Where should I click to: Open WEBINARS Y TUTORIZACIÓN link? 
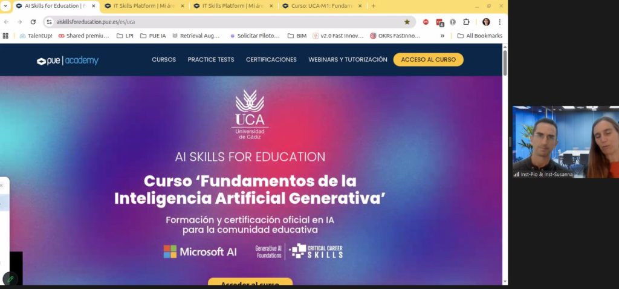point(348,60)
